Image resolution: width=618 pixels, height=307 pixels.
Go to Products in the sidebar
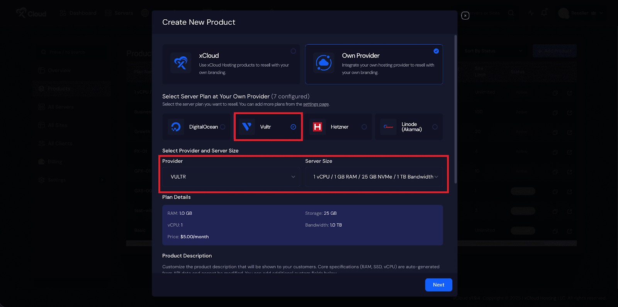pyautogui.click(x=59, y=89)
